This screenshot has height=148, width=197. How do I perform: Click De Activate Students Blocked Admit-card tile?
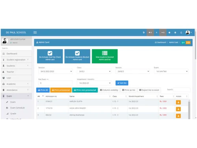[x=77, y=56]
